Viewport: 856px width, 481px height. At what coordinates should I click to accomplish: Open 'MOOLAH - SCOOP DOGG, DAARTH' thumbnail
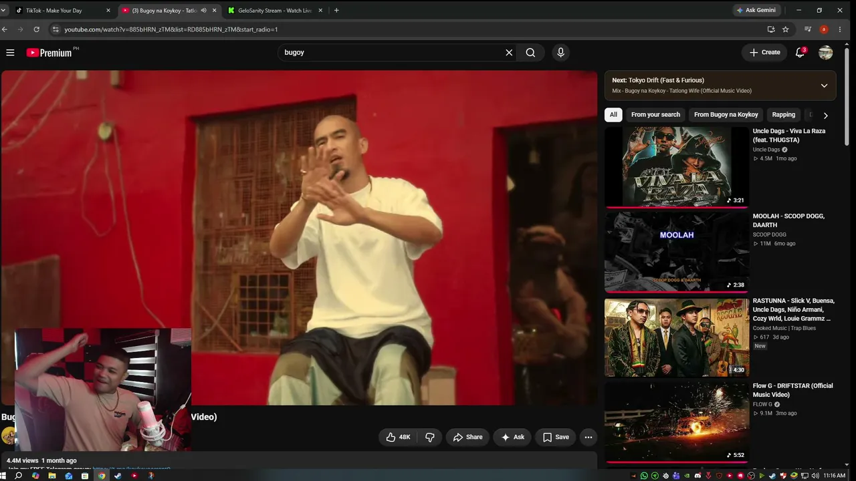pyautogui.click(x=676, y=252)
